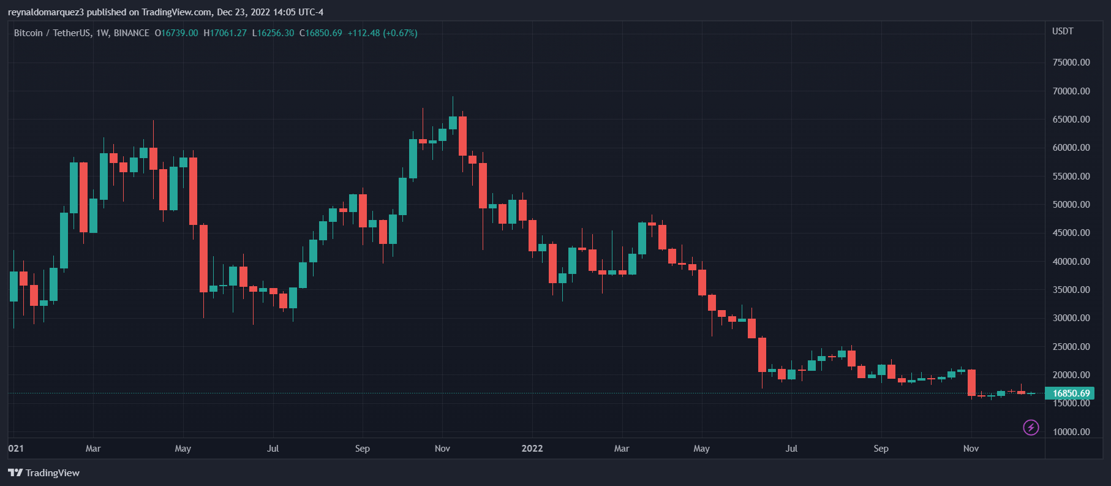Click the BINANCE exchange label

pyautogui.click(x=132, y=33)
